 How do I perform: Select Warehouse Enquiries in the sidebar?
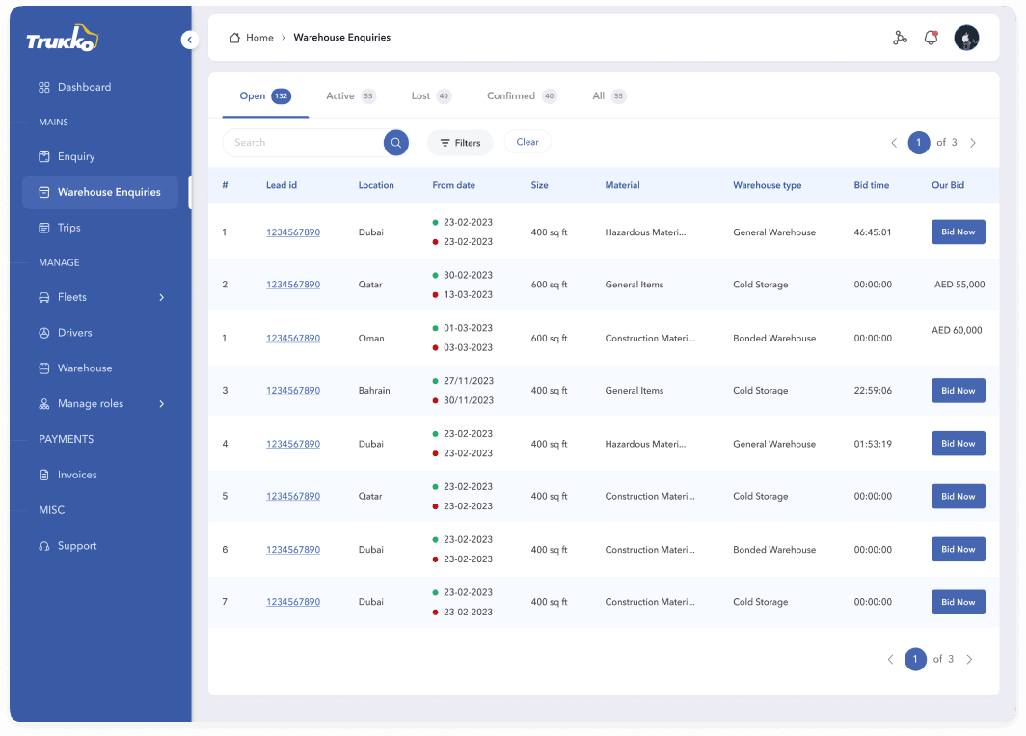point(100,192)
